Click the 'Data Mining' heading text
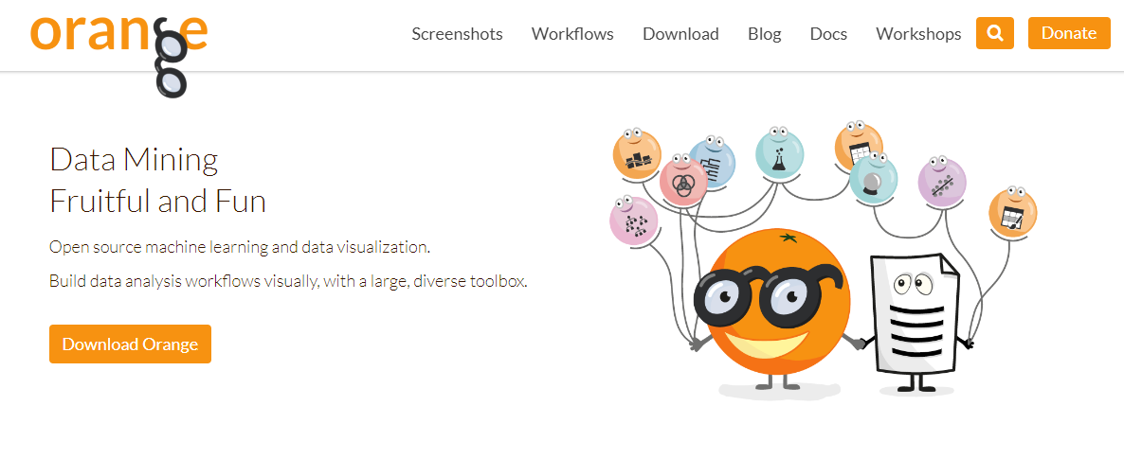This screenshot has width=1124, height=459. [x=134, y=160]
